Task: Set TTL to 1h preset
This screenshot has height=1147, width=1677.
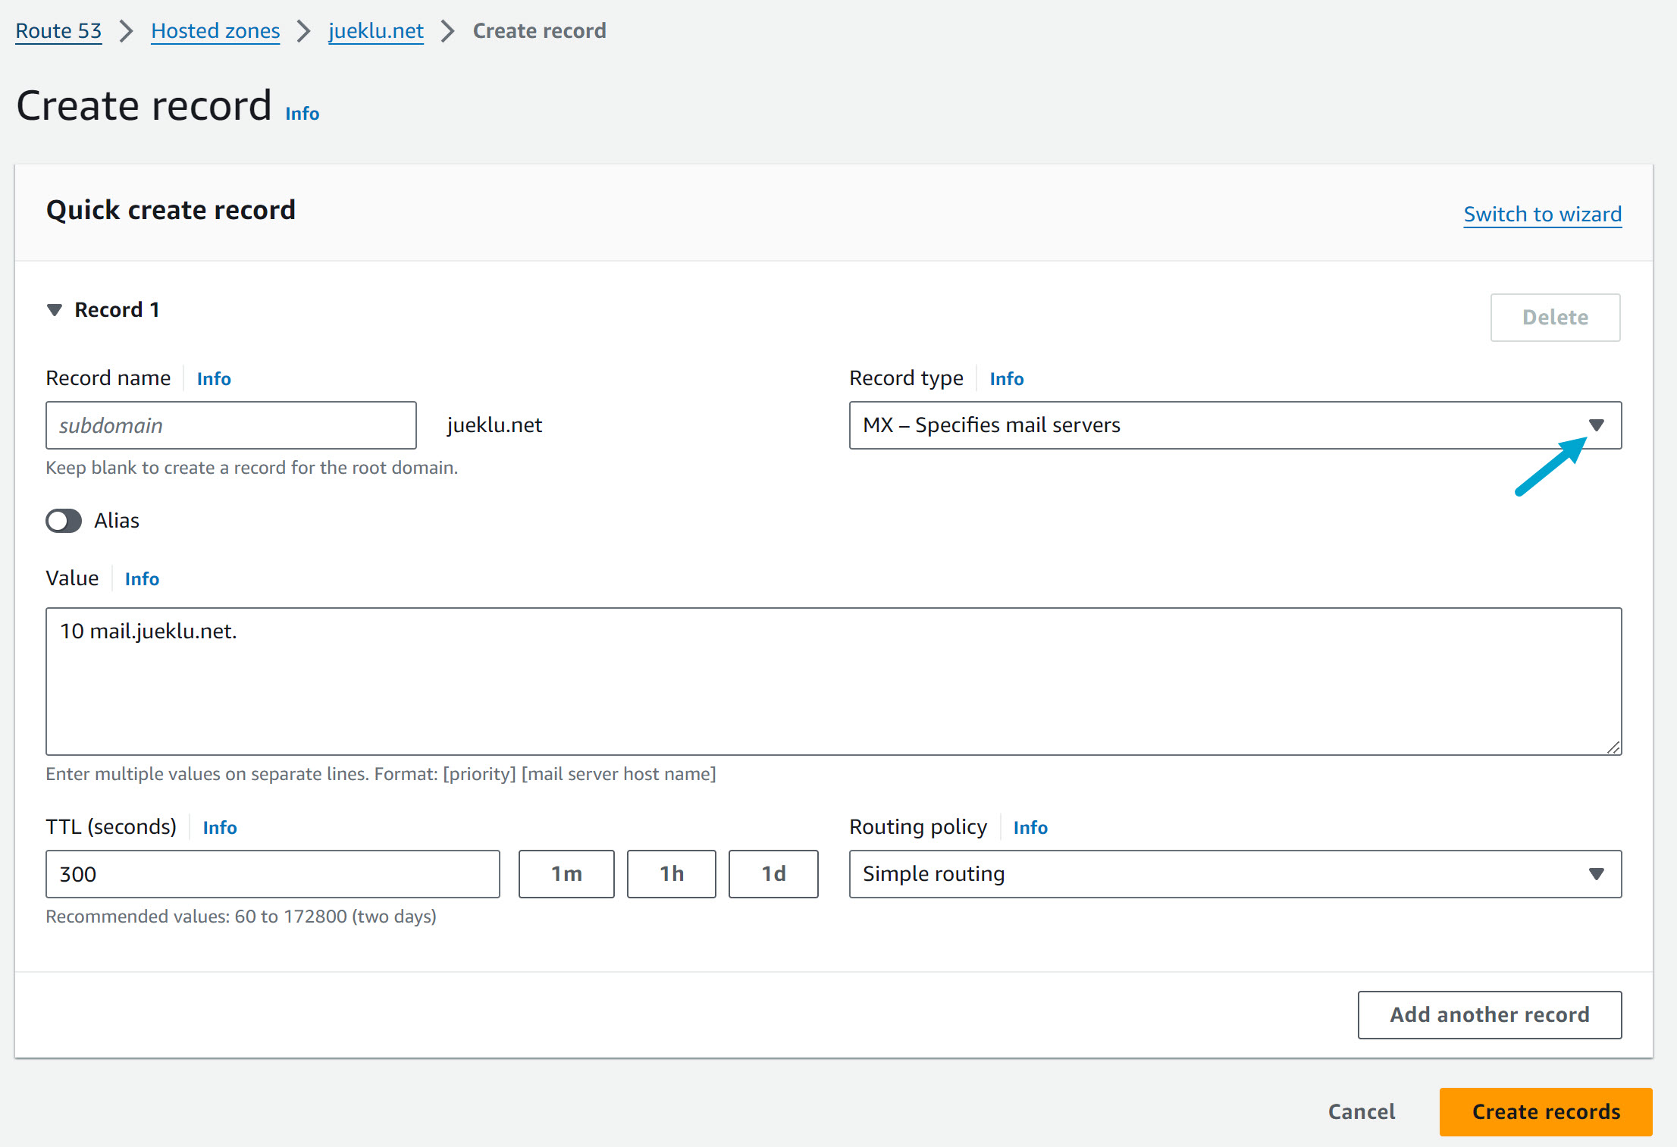Action: (671, 874)
